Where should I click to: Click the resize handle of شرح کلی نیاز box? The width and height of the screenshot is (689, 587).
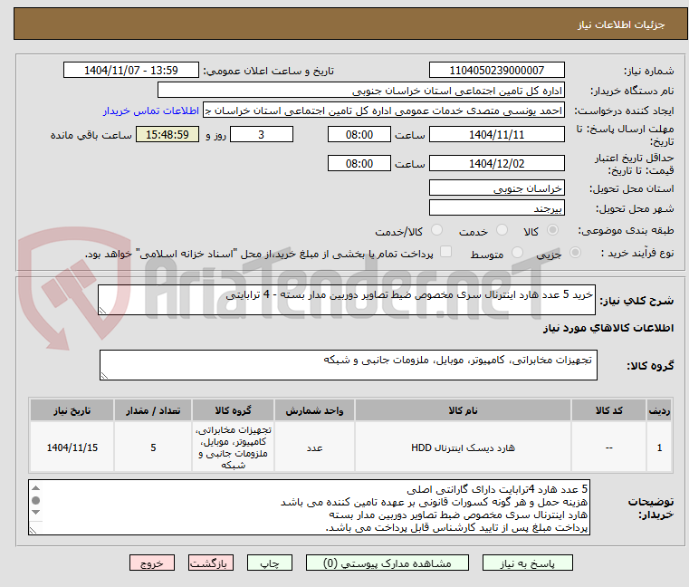pos(103,311)
